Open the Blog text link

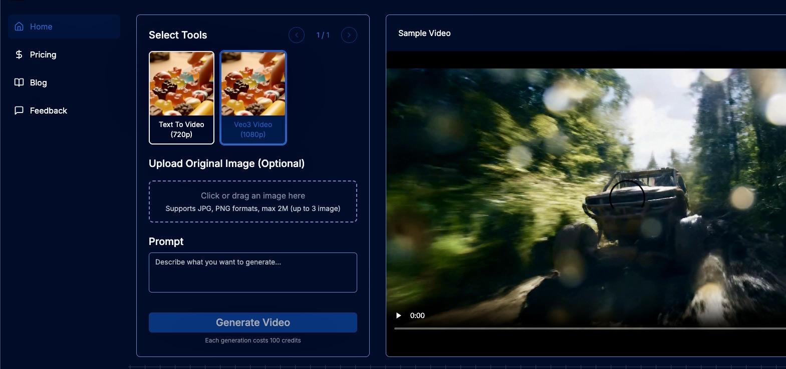(x=39, y=82)
